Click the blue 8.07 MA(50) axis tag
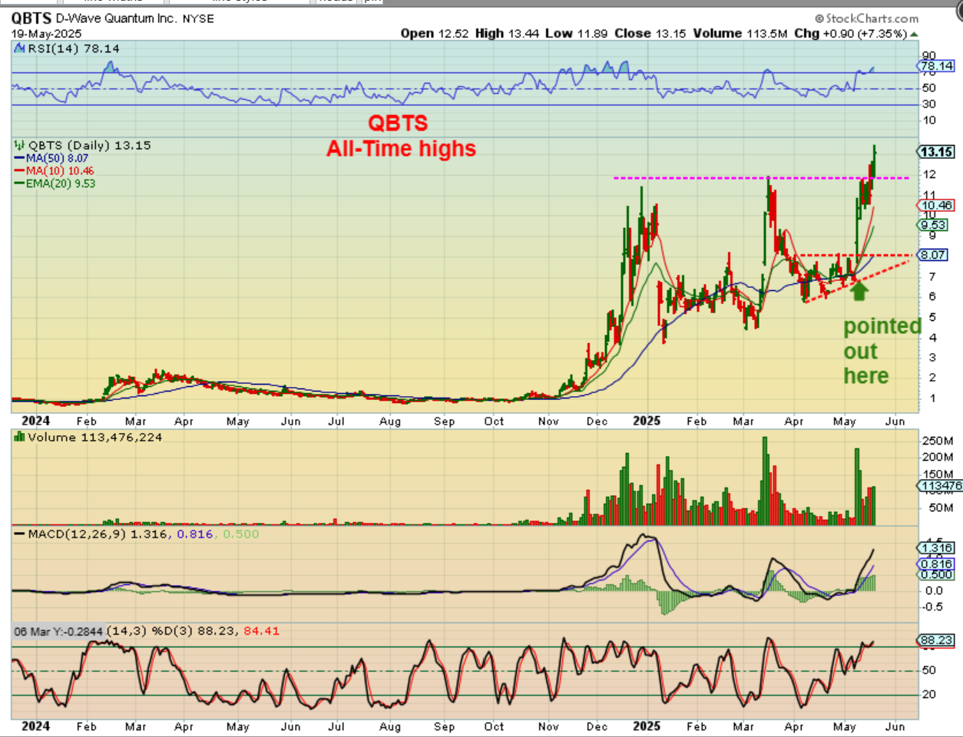 (933, 255)
